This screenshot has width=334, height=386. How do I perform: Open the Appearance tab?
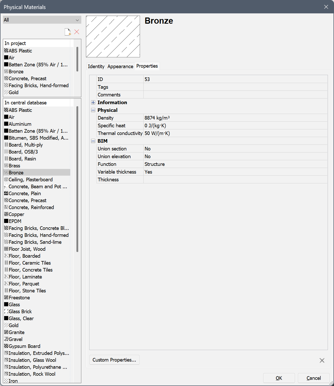point(120,66)
